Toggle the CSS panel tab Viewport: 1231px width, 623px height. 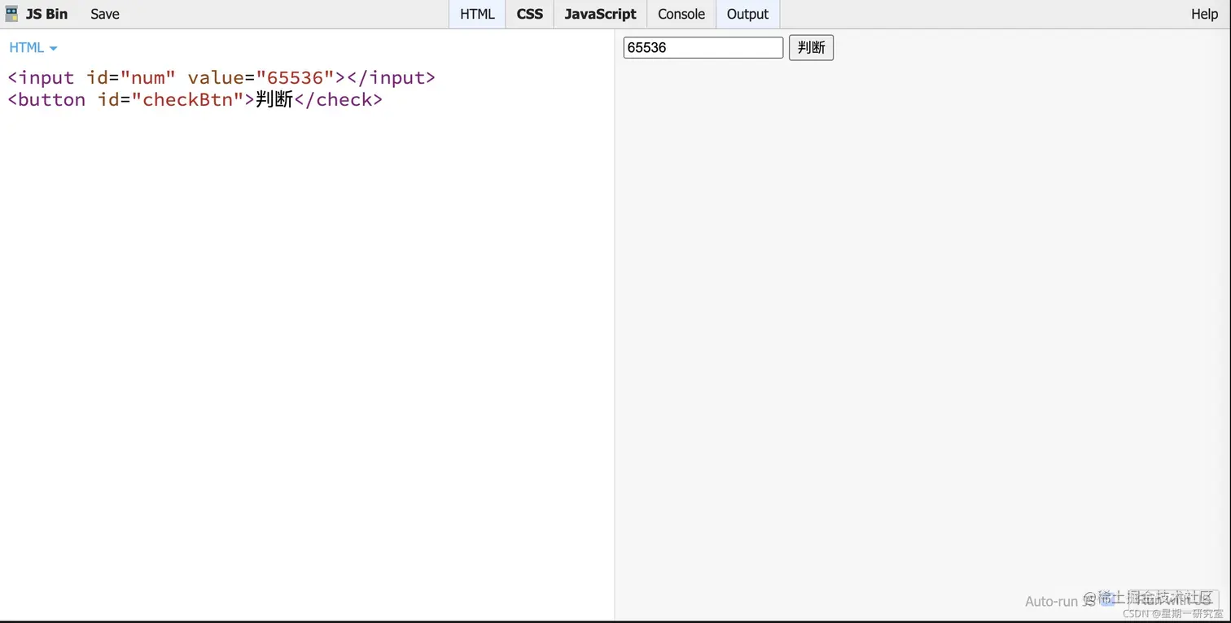click(x=529, y=14)
